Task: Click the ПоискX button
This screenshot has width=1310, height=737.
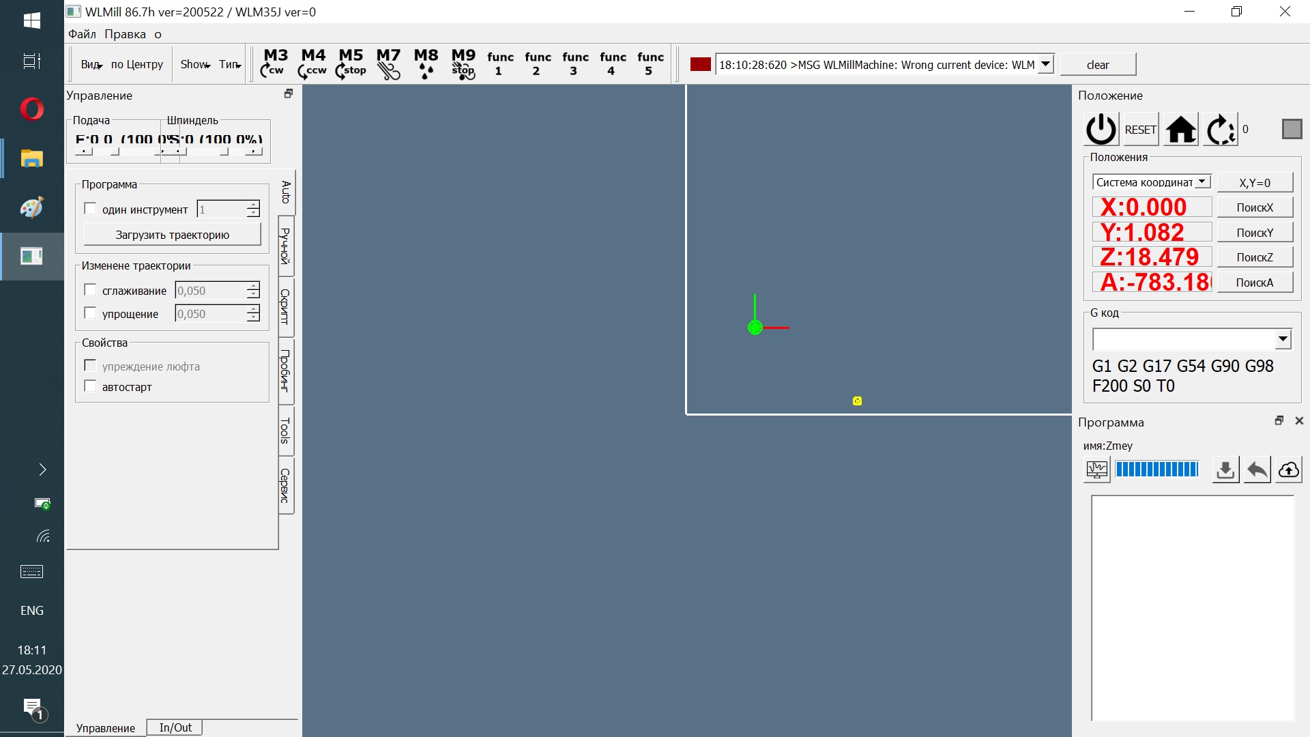Action: coord(1254,207)
